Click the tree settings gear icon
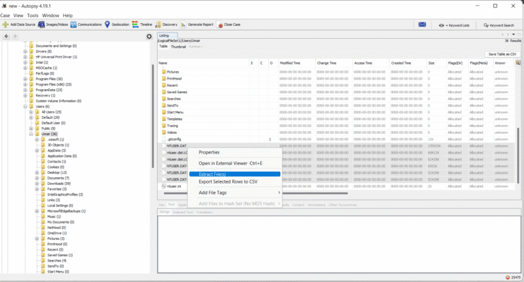Screen dimensions: 524x282 pyautogui.click(x=150, y=37)
